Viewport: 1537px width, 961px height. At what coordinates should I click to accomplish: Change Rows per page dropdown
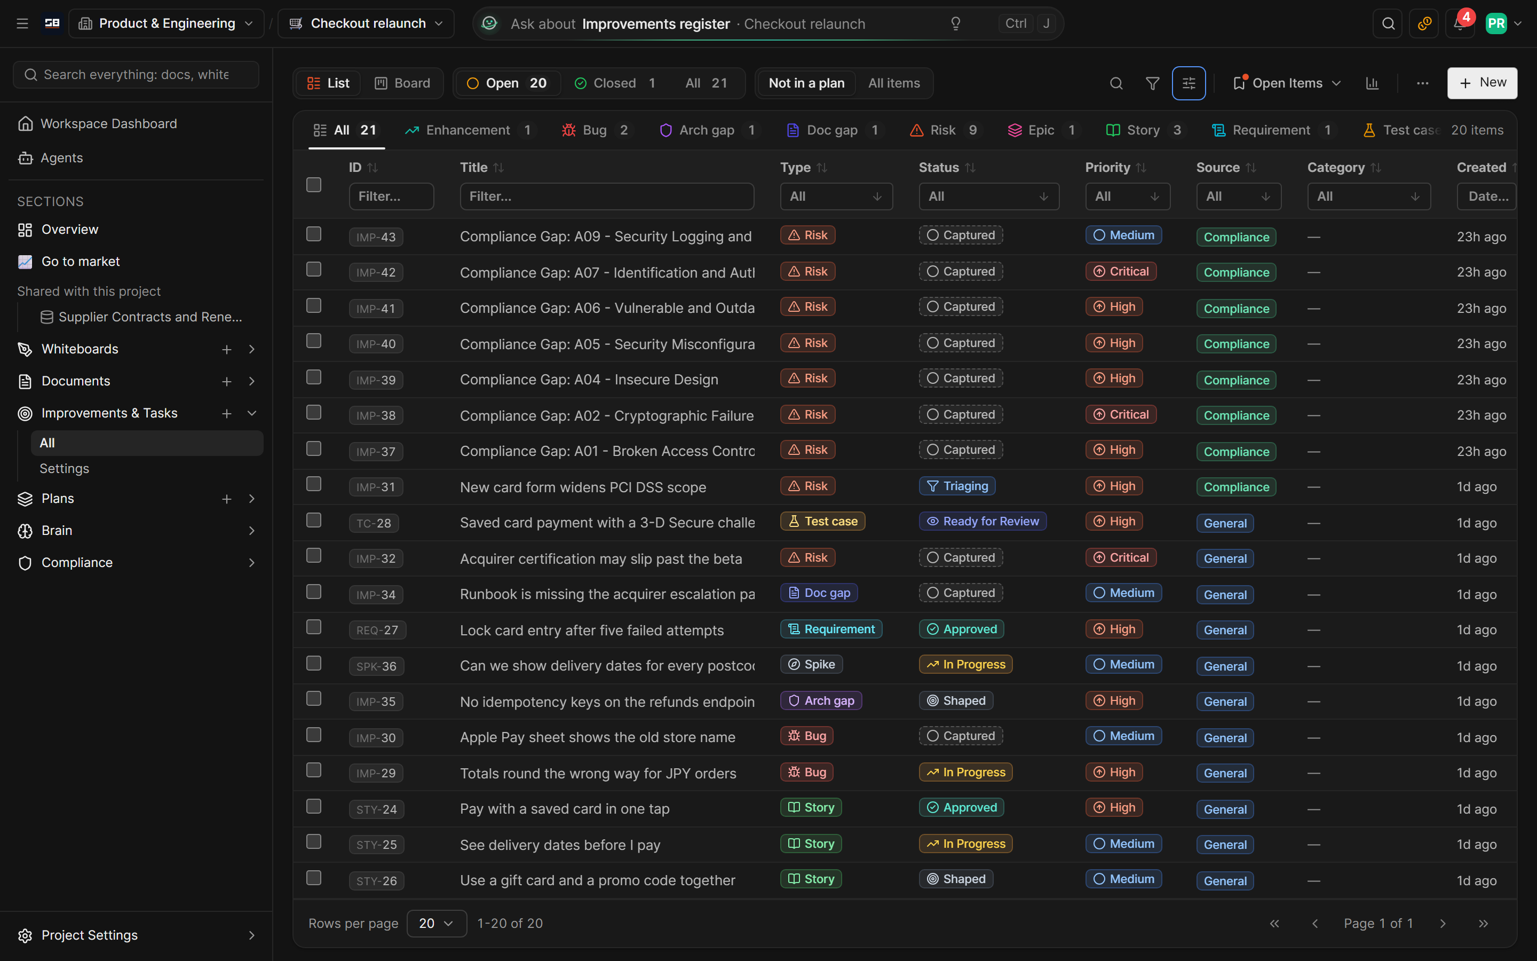point(437,924)
